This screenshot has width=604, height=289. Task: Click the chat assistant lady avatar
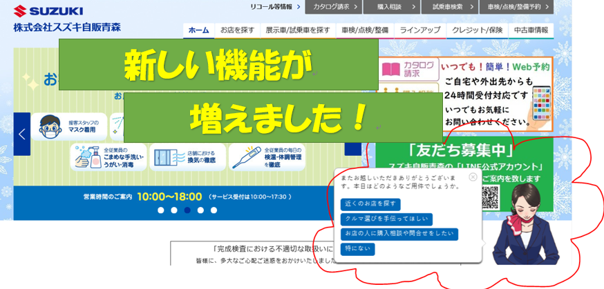tap(525, 222)
